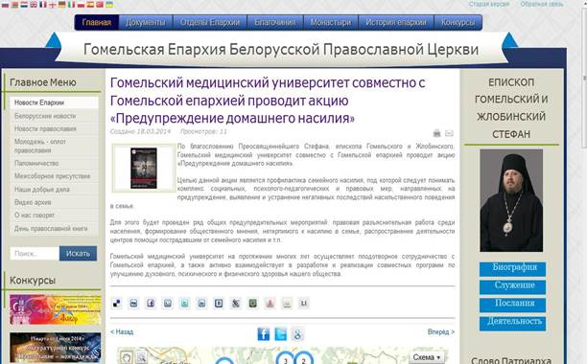Click the Деятельность button
Screen dimensions: 587x364
(512, 323)
